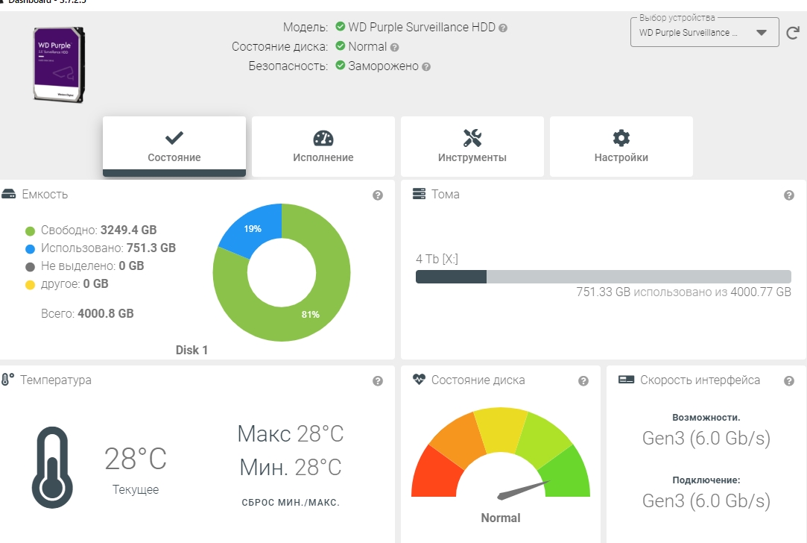Click the checkmark icon on Состояние tab
807x543 pixels.
174,137
